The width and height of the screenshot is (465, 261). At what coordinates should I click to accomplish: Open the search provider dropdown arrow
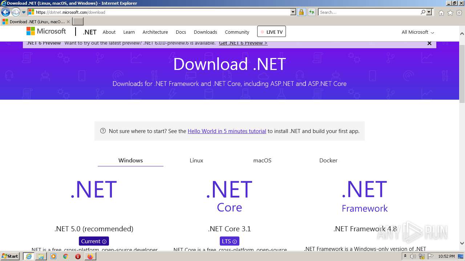click(429, 12)
